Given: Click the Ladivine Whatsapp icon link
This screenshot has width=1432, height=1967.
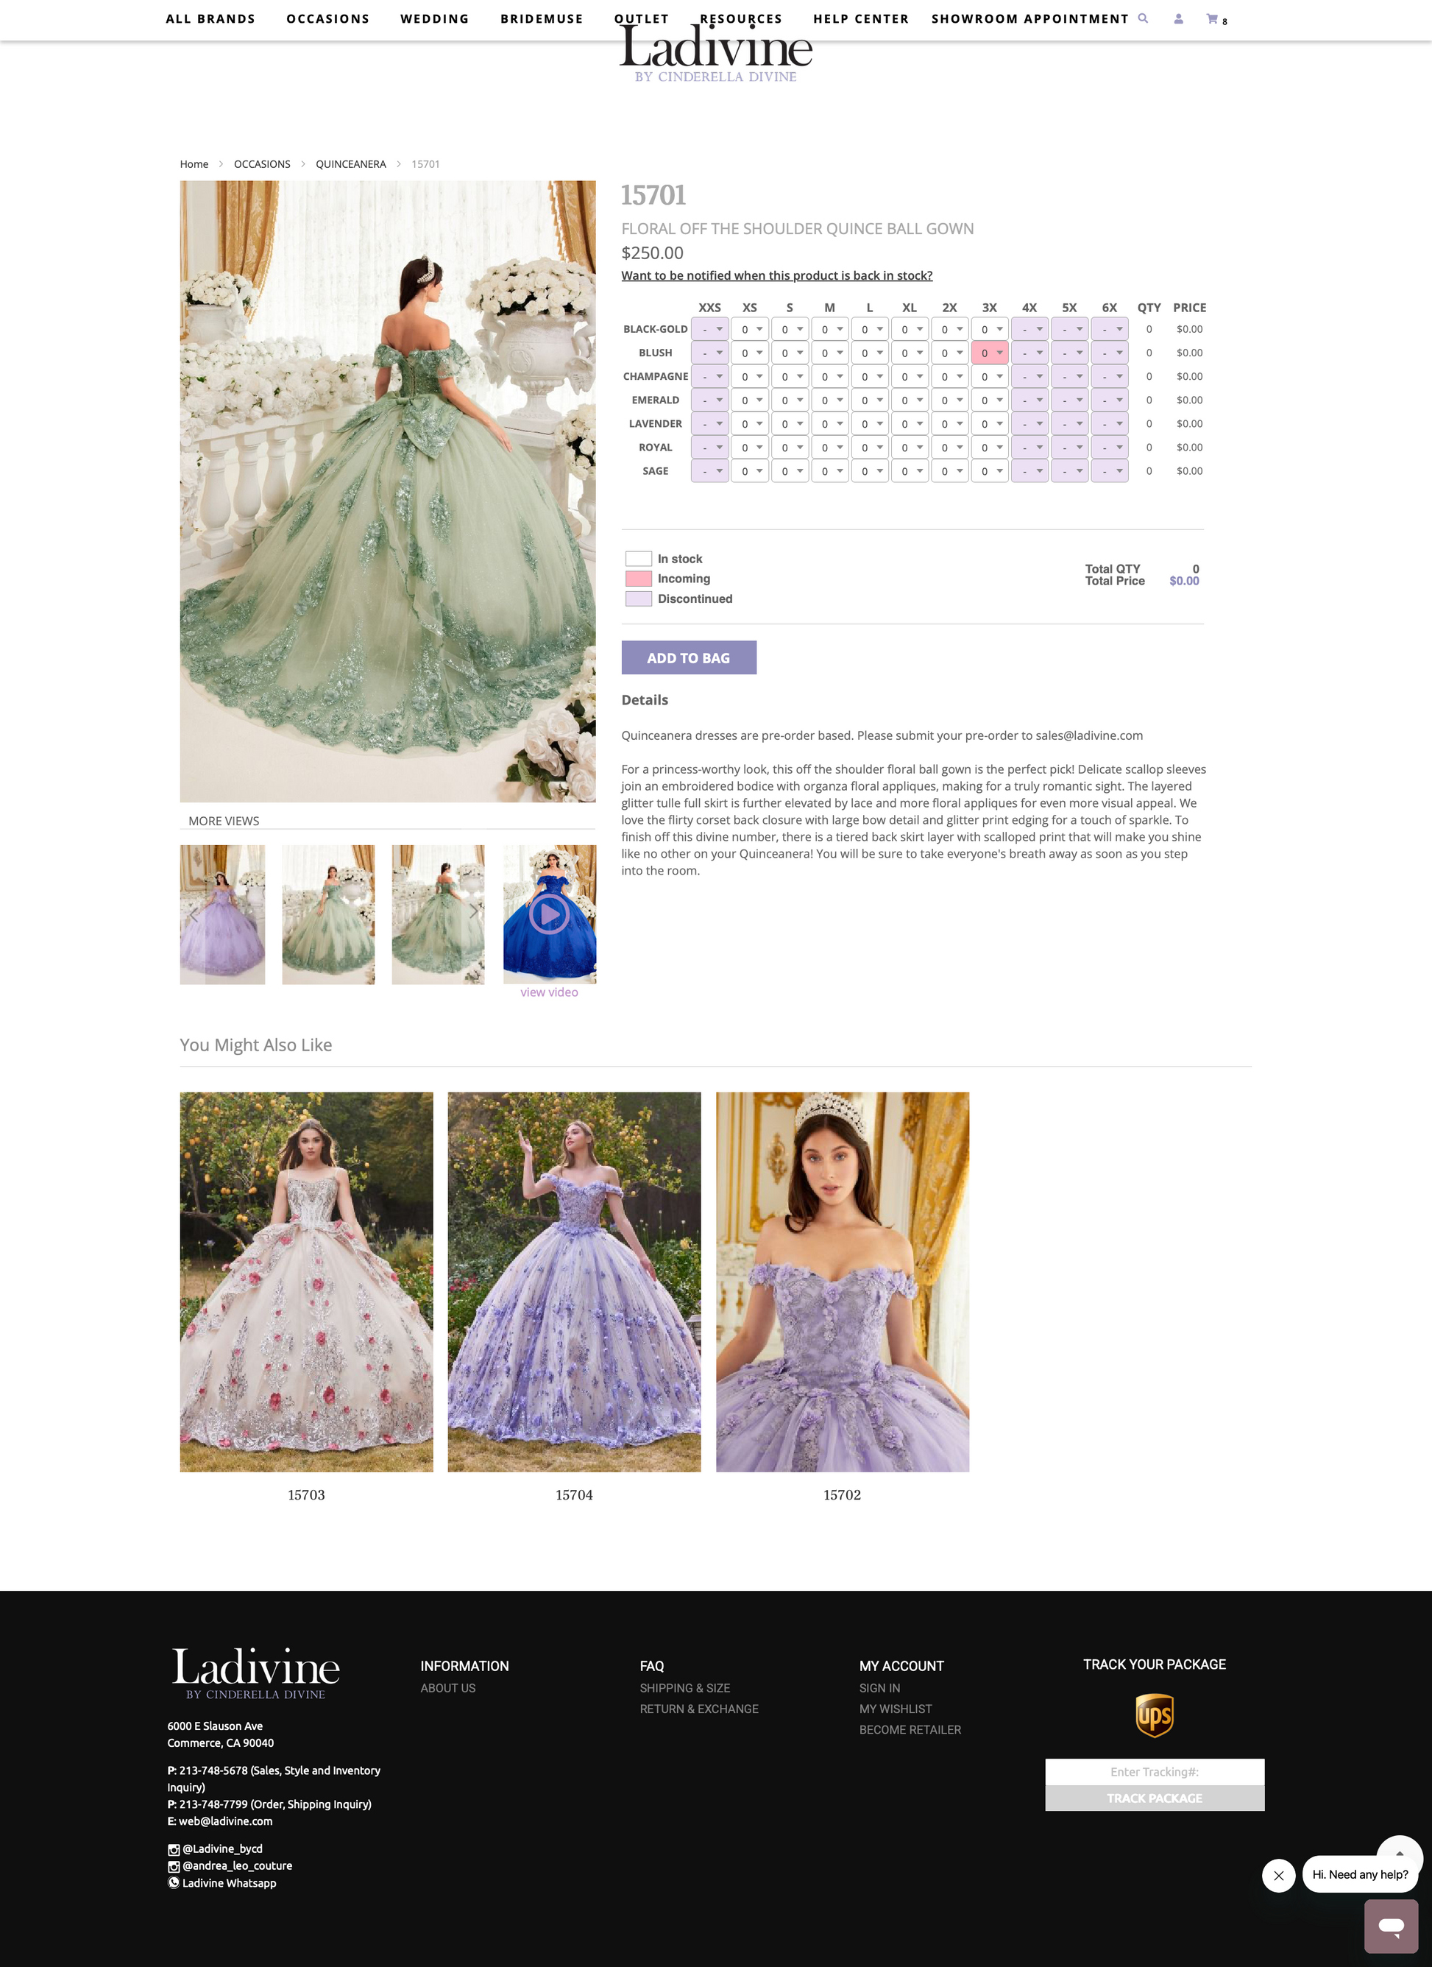Looking at the screenshot, I should 174,1883.
